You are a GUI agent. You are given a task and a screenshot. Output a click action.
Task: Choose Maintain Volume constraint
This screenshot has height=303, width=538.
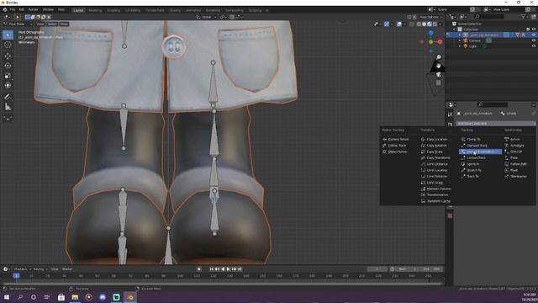click(x=436, y=189)
